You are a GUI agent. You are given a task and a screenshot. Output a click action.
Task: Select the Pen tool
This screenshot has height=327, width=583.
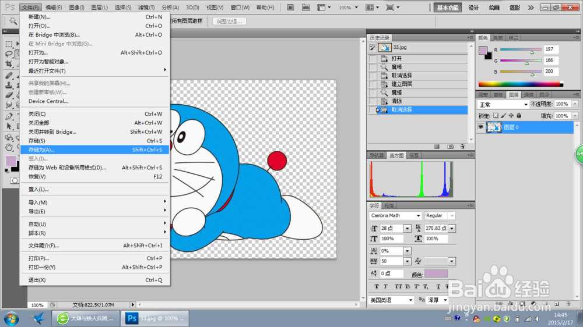9,116
